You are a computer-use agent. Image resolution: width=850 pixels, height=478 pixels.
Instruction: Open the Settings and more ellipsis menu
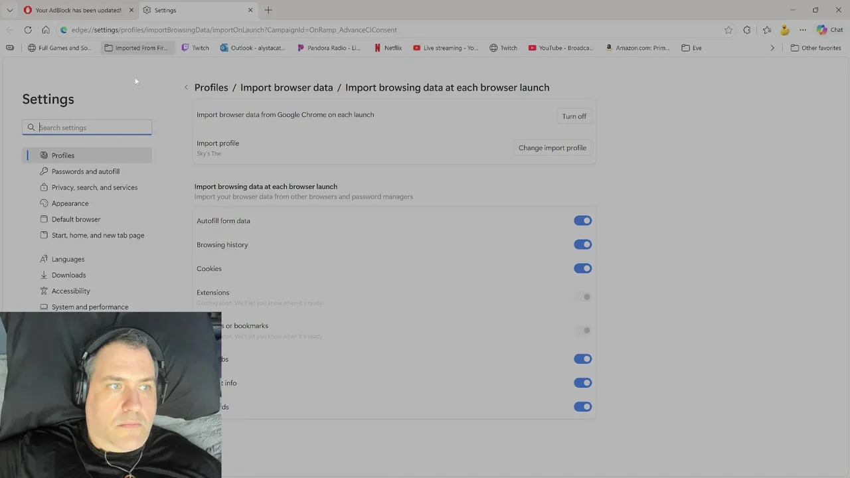coord(803,30)
